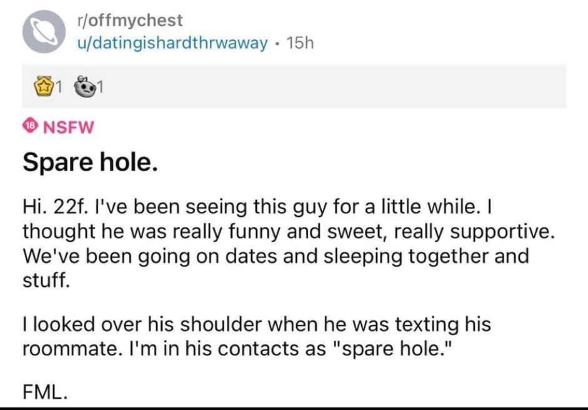Click the opening 'Hi. 22f.' text
588x410 pixels.
point(61,206)
